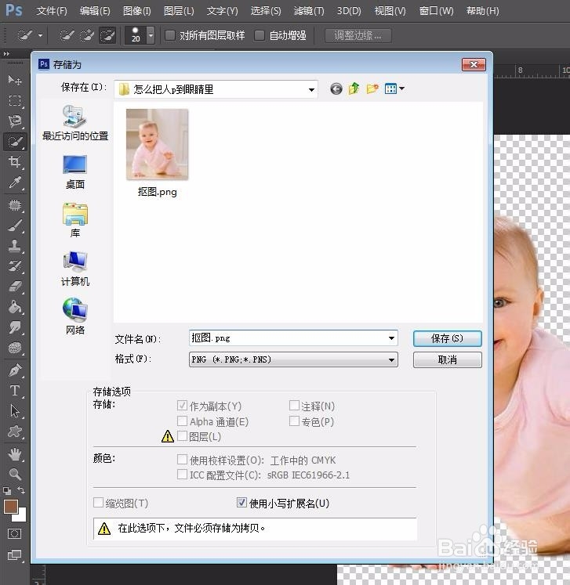This screenshot has height=585, width=570.
Task: Open the 编辑(E) menu
Action: click(x=95, y=11)
